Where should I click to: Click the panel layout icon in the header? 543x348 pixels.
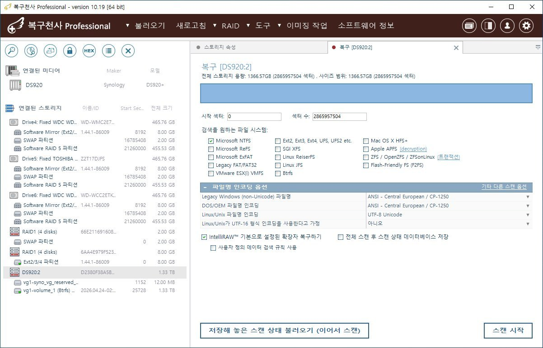[488, 26]
